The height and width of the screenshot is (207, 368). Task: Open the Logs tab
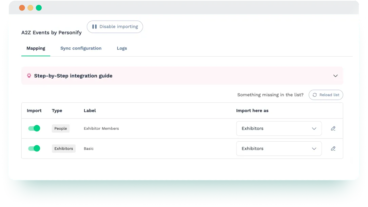(x=122, y=48)
